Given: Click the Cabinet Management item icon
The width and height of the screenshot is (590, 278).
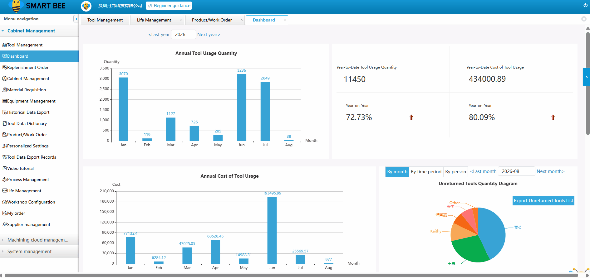Looking at the screenshot, I should pos(5,79).
